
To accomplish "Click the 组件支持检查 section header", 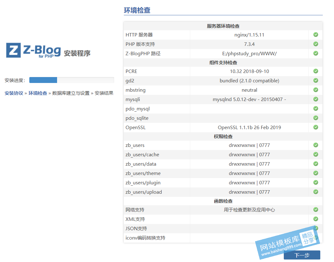I will point(223,63).
